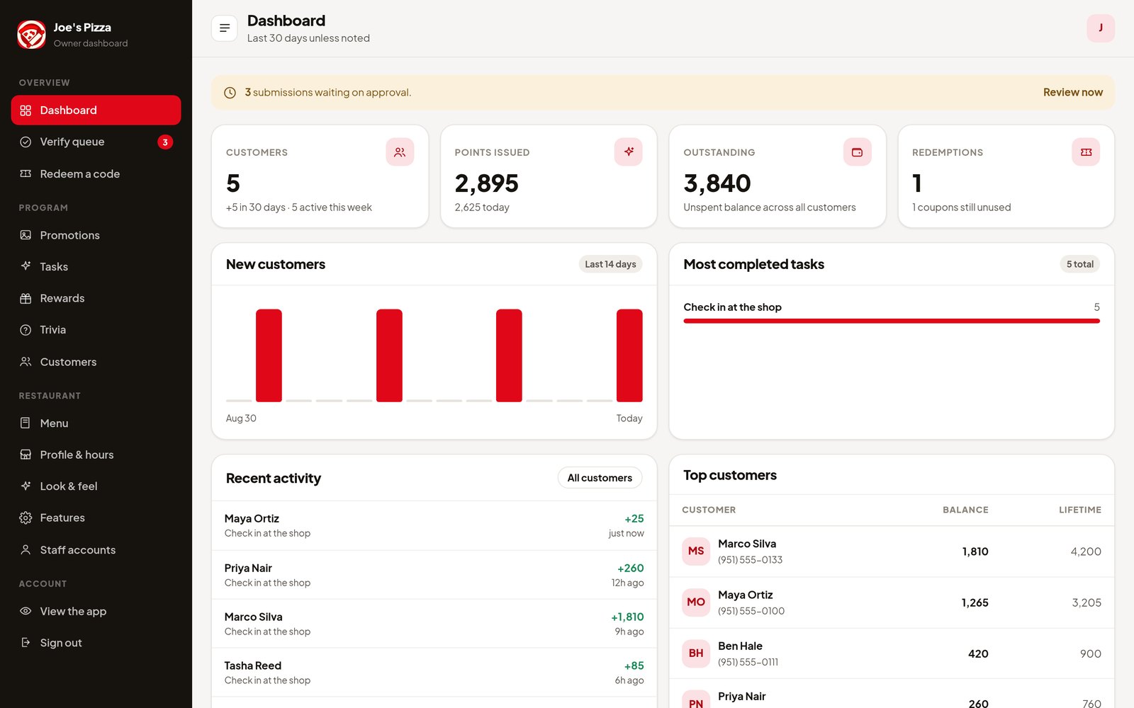Click the View the app eye icon
The image size is (1134, 708).
(x=26, y=611)
